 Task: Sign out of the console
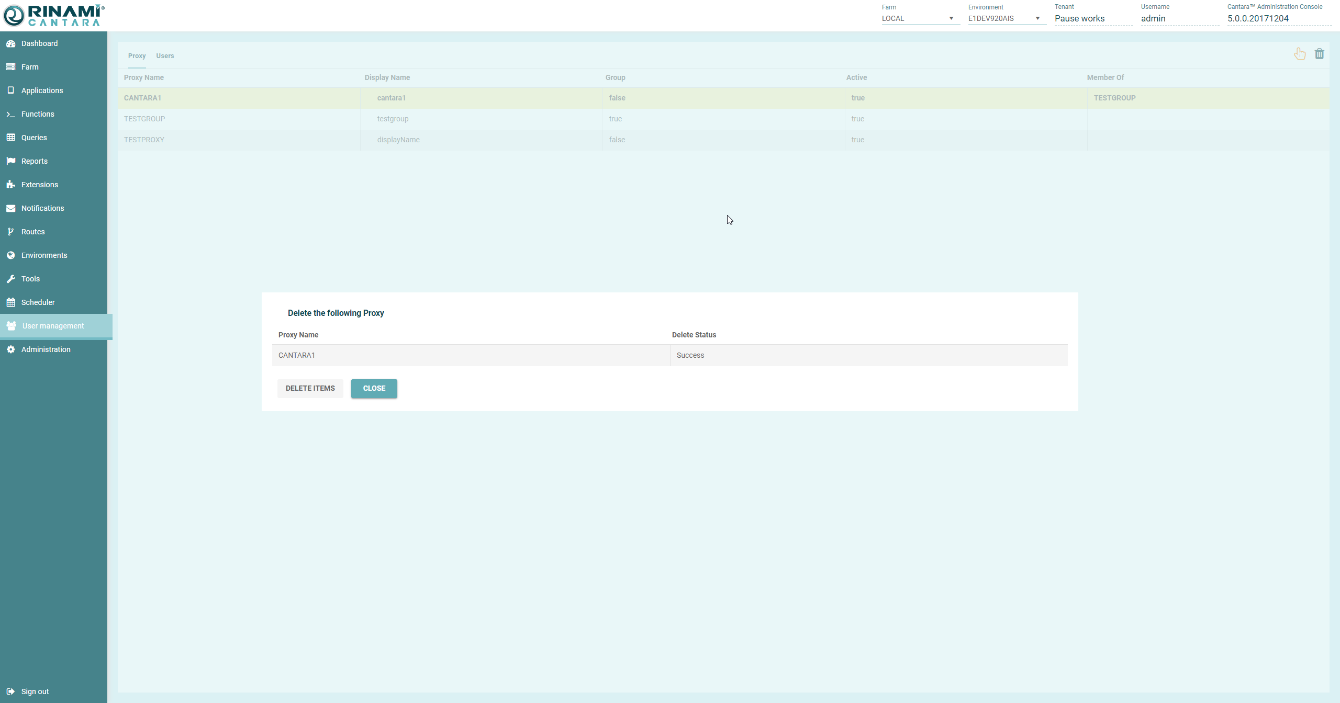coord(35,691)
